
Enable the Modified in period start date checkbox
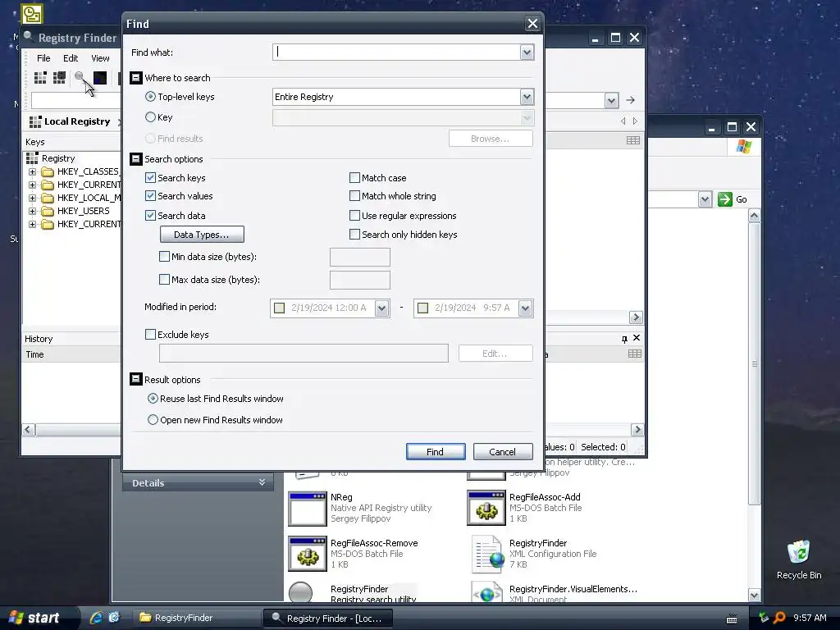(x=279, y=308)
